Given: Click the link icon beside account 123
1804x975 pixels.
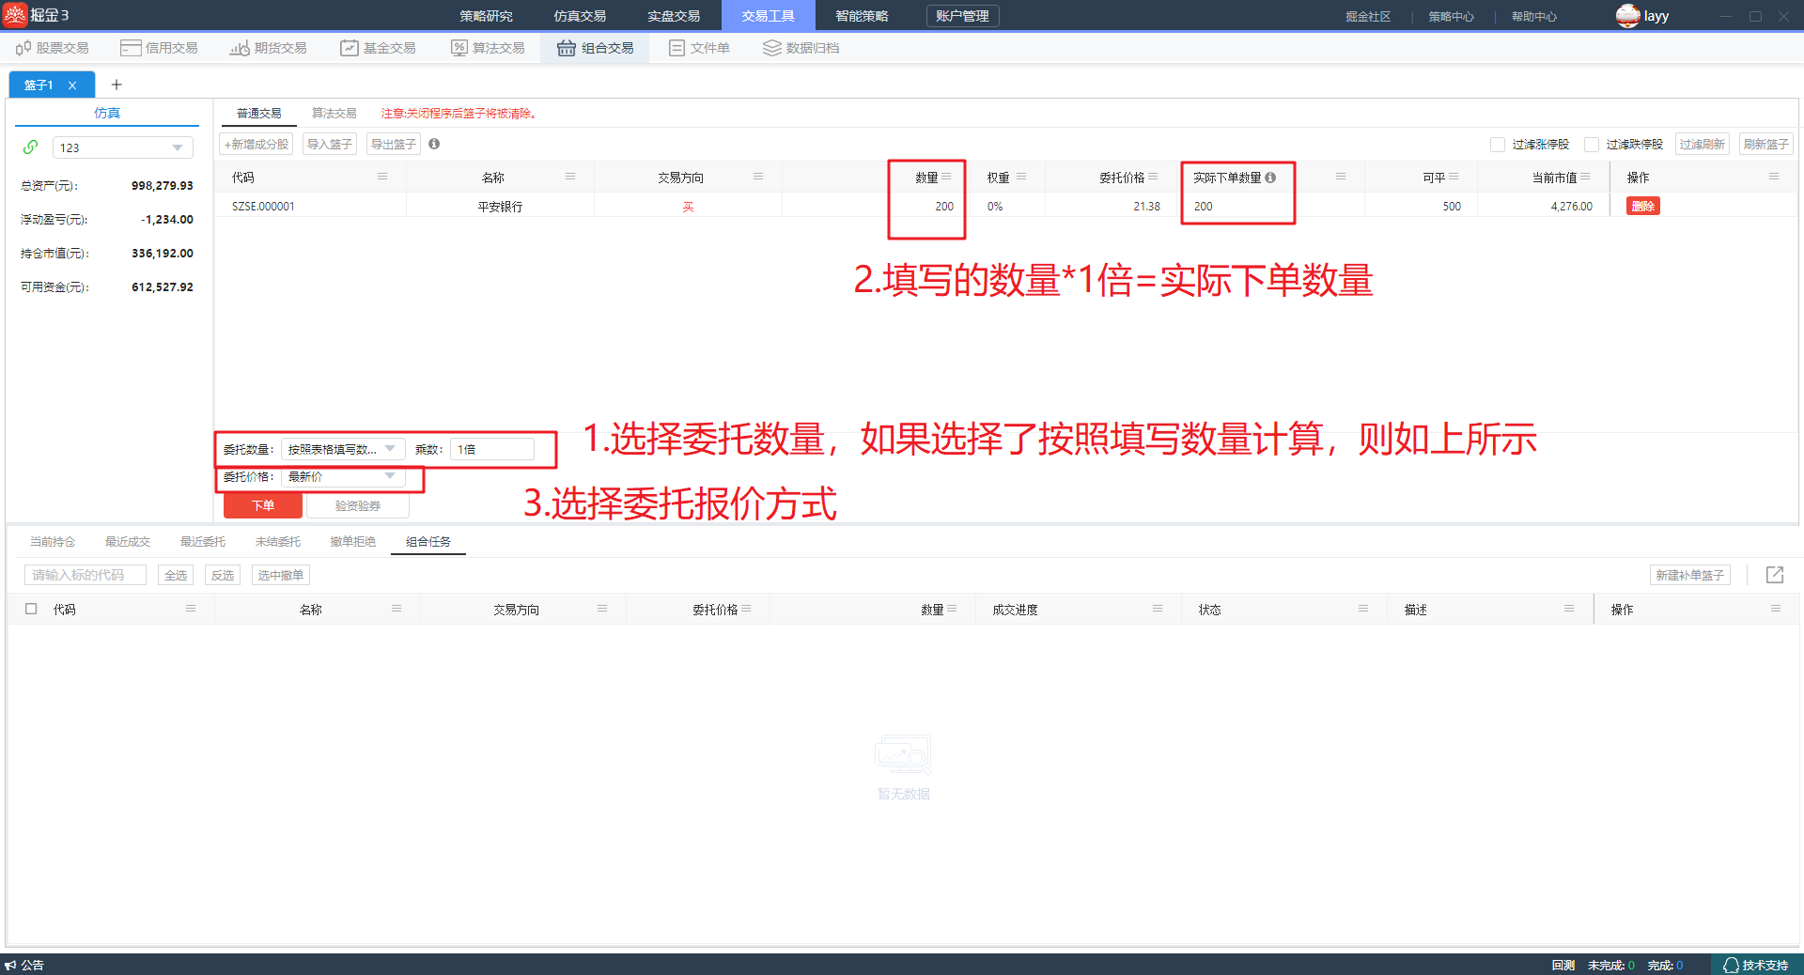Looking at the screenshot, I should click(x=31, y=147).
